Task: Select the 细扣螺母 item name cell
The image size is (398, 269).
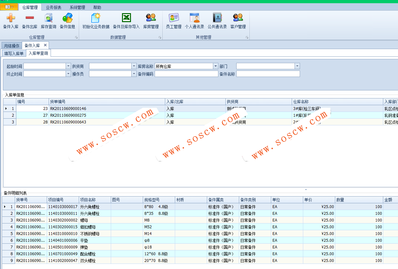Action: point(95,227)
